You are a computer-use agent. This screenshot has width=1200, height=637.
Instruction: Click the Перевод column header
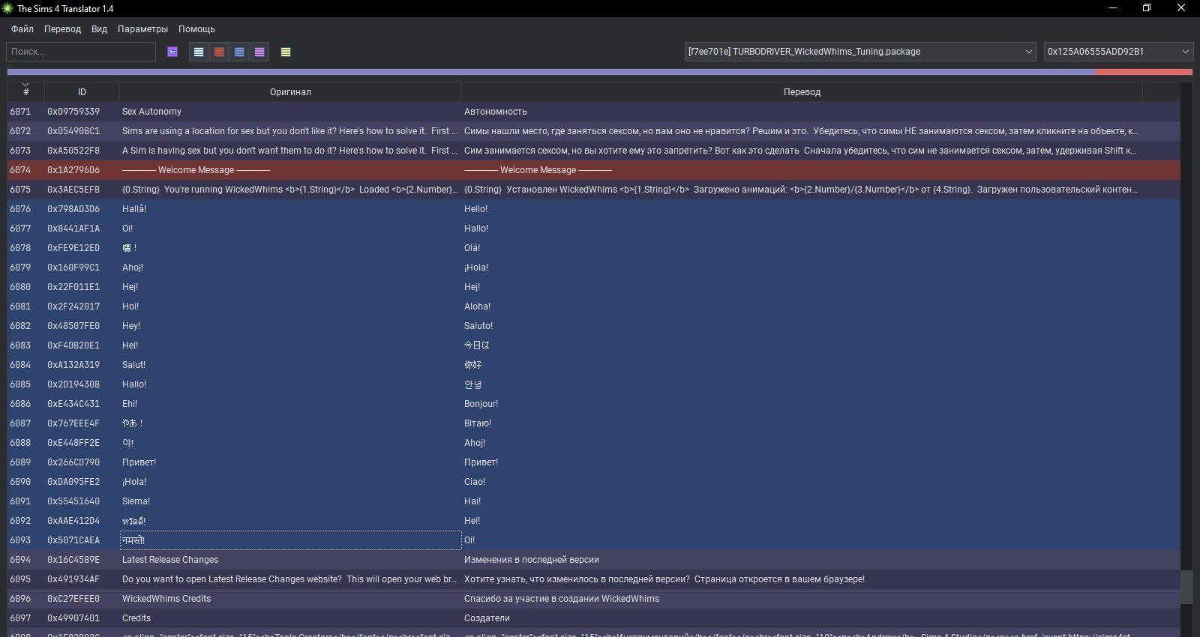click(802, 92)
